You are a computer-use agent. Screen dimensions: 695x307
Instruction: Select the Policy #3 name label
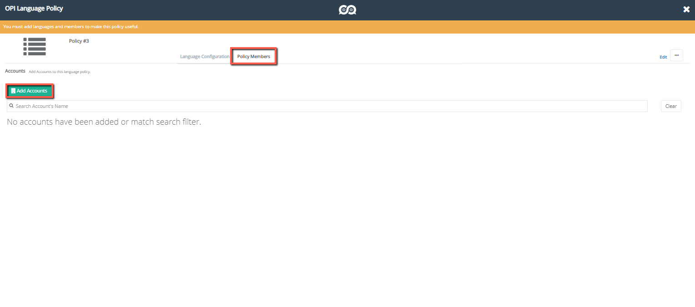coord(79,41)
